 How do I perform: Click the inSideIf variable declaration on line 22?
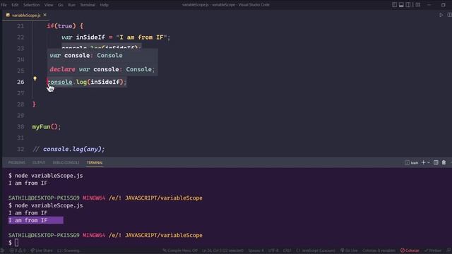pos(90,37)
